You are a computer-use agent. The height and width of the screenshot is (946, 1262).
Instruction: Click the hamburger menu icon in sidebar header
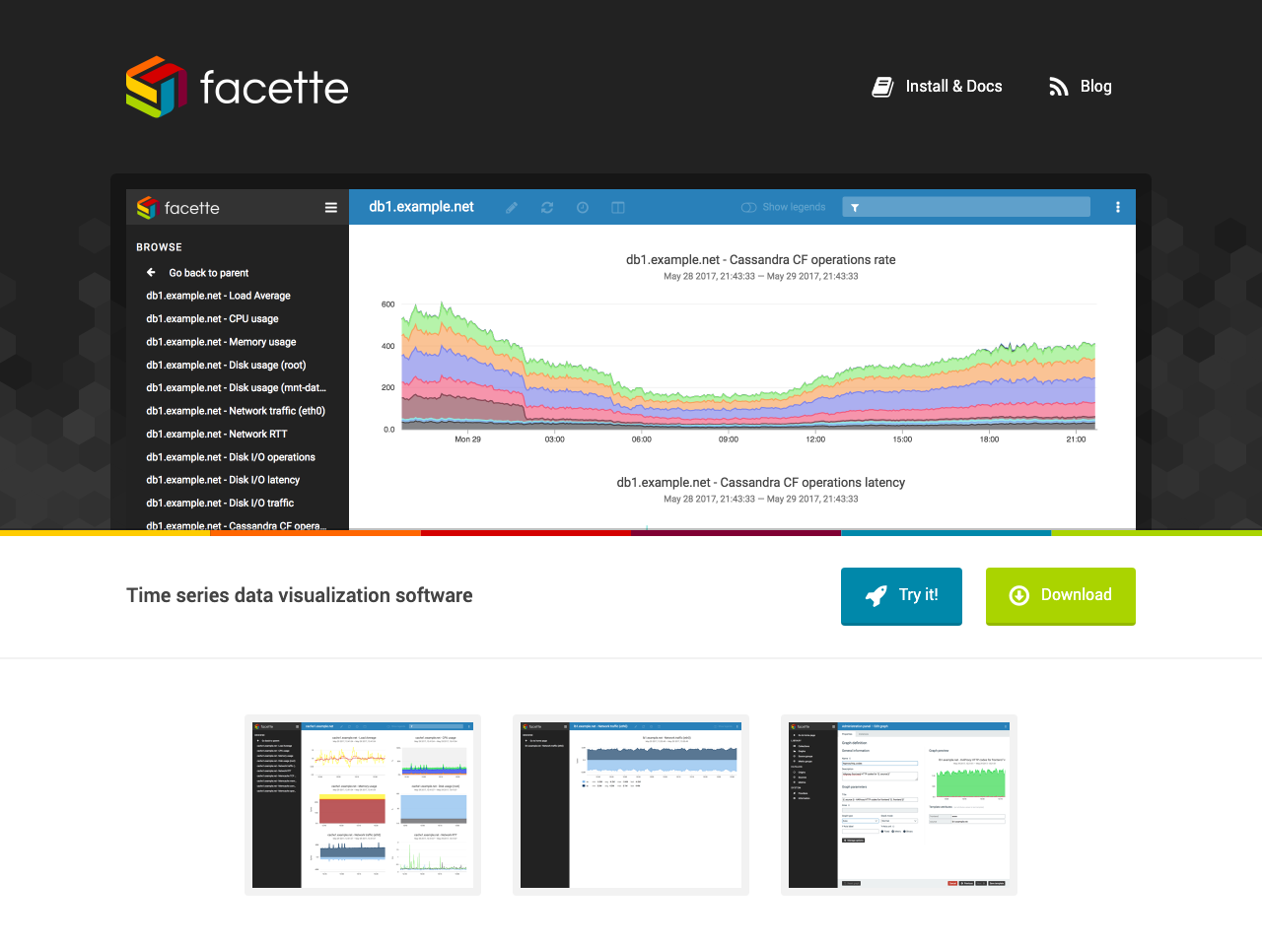330,208
